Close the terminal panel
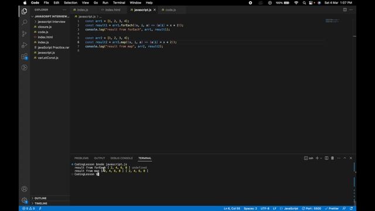The height and width of the screenshot is (211, 375). point(351,158)
